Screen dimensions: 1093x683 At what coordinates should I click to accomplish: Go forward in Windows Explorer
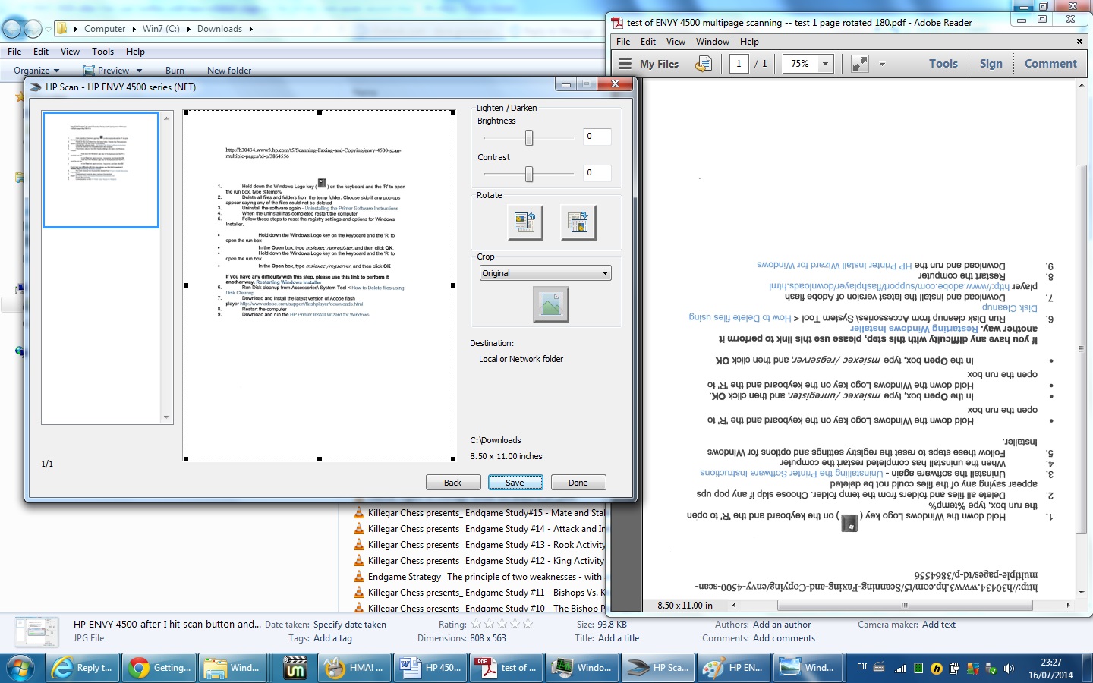tap(33, 29)
